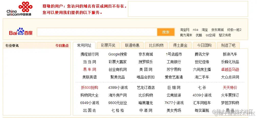Open the 当当网 link
257x118 pixels.
tap(89, 62)
